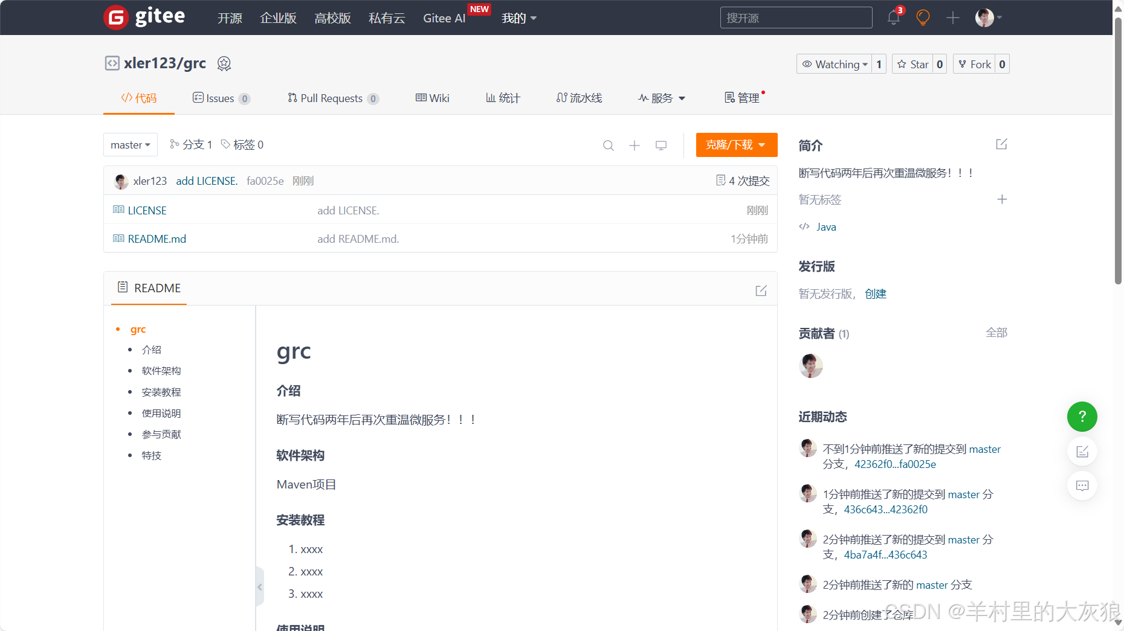
Task: Click the plus icon in top header
Action: (953, 18)
